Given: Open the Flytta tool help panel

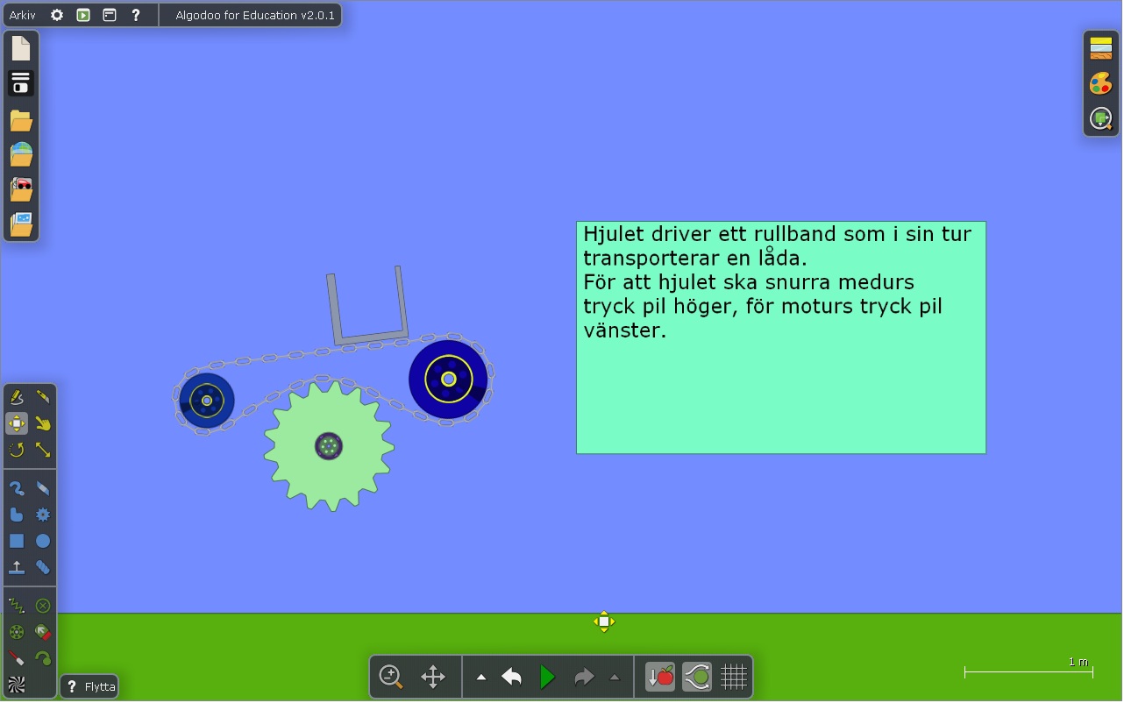Looking at the screenshot, I should tap(89, 687).
